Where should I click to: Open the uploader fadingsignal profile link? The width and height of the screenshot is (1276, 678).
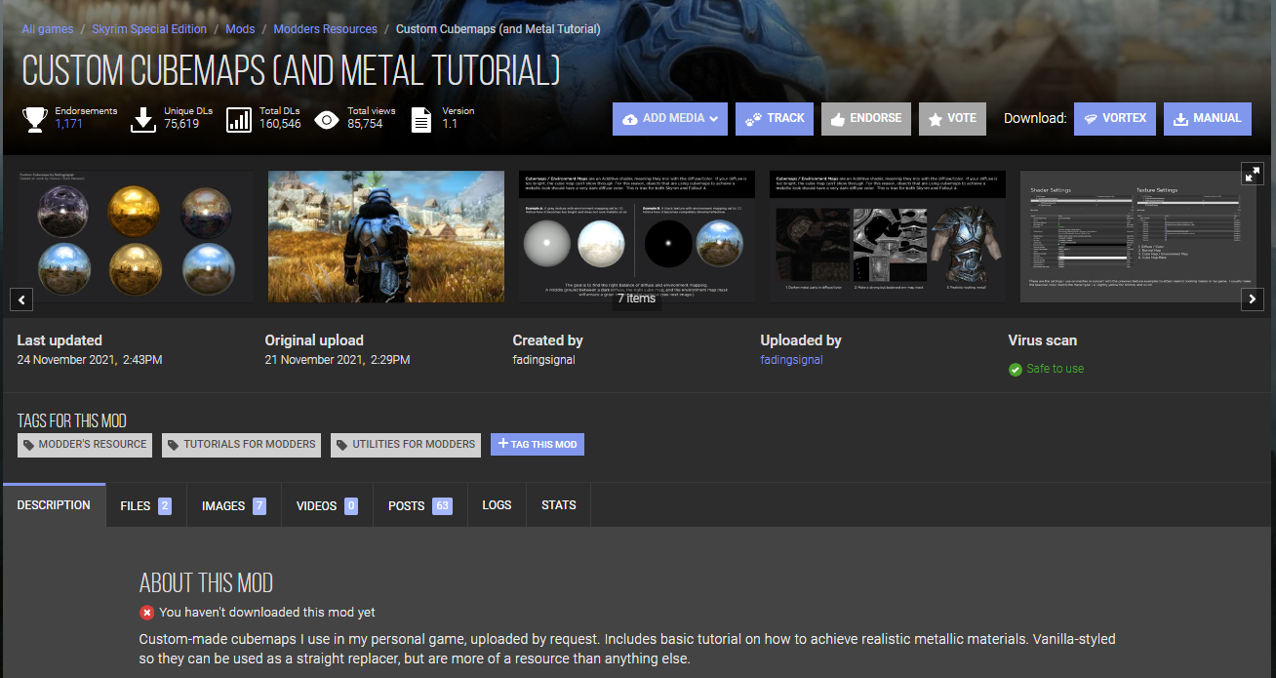(791, 360)
